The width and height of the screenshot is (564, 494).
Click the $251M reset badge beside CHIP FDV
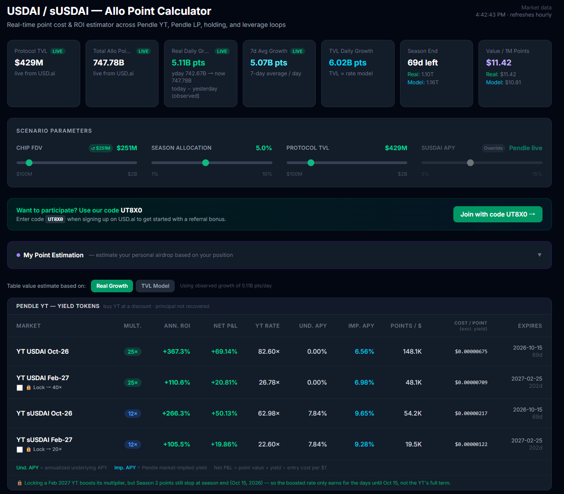[x=100, y=148]
